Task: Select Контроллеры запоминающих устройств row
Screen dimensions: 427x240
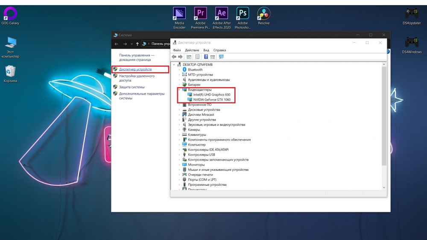Action: click(218, 160)
